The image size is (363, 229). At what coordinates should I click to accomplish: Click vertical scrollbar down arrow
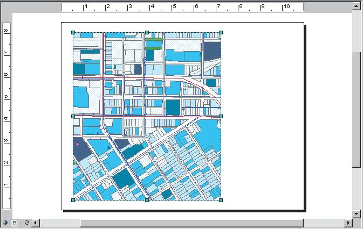click(x=357, y=213)
